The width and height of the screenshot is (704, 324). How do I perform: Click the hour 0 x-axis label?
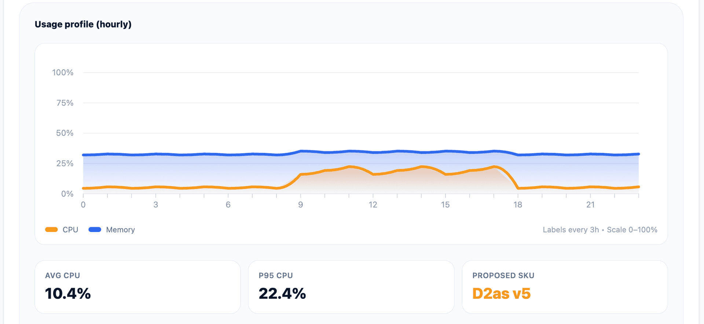click(x=83, y=205)
